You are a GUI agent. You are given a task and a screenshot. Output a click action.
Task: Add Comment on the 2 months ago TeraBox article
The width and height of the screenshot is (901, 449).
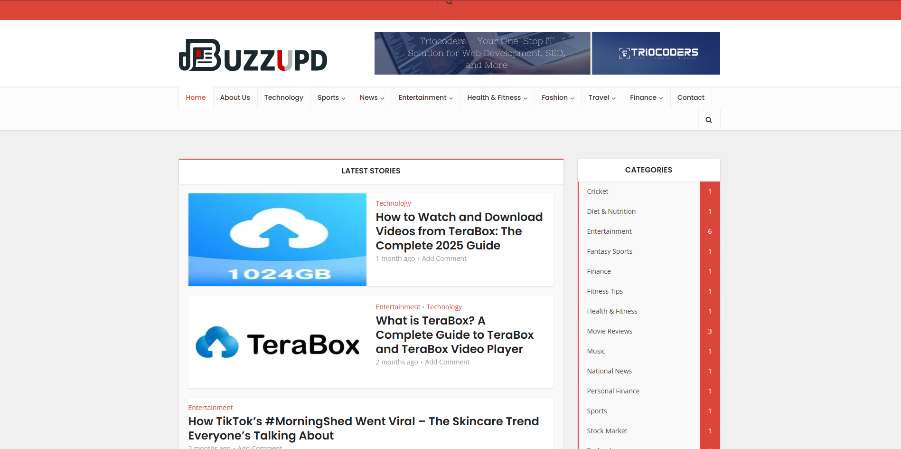coord(447,362)
